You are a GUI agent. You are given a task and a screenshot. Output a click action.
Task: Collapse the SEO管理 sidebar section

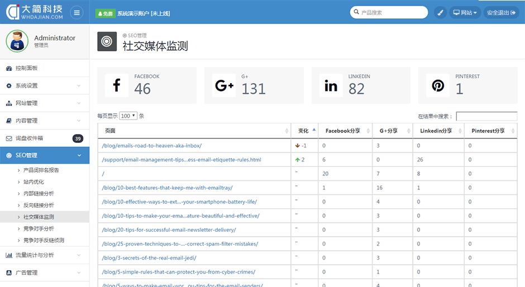45,155
